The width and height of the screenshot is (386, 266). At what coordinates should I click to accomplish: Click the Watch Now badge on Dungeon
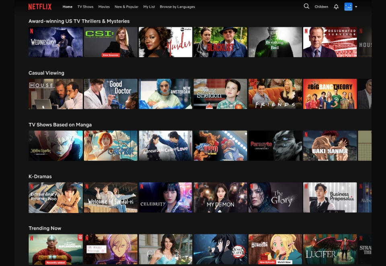coord(284,262)
